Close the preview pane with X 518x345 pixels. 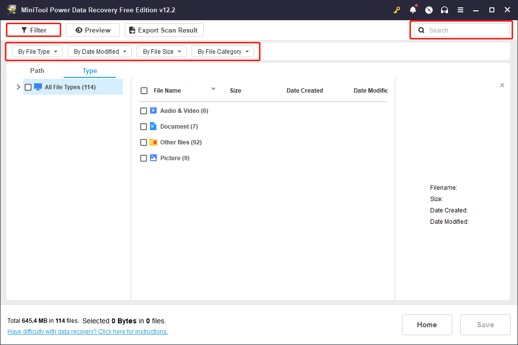(502, 85)
